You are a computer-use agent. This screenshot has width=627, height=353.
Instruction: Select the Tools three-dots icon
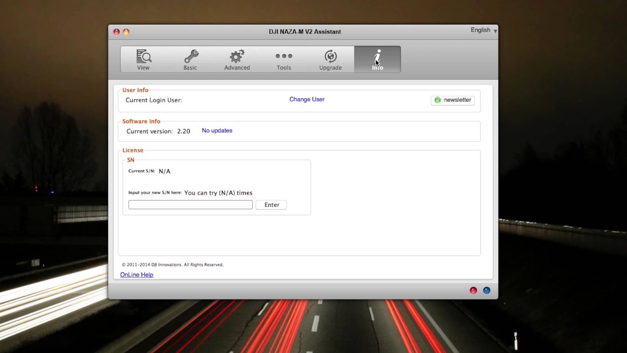coord(284,56)
